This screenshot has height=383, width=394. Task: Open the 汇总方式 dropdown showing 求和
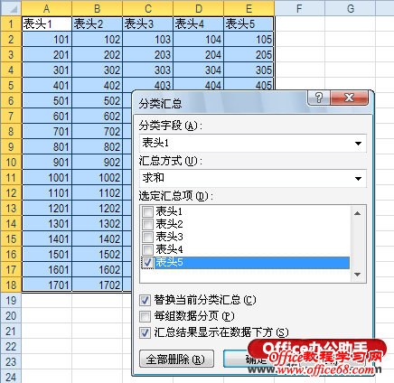coord(253,178)
